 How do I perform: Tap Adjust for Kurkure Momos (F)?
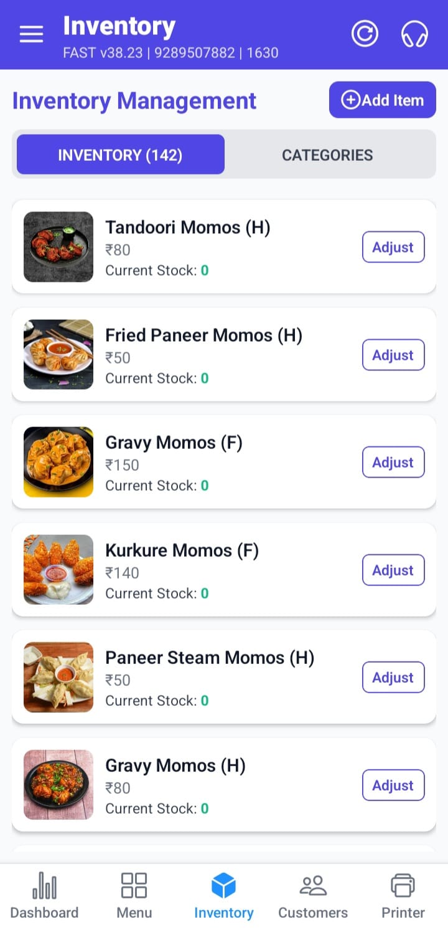393,570
